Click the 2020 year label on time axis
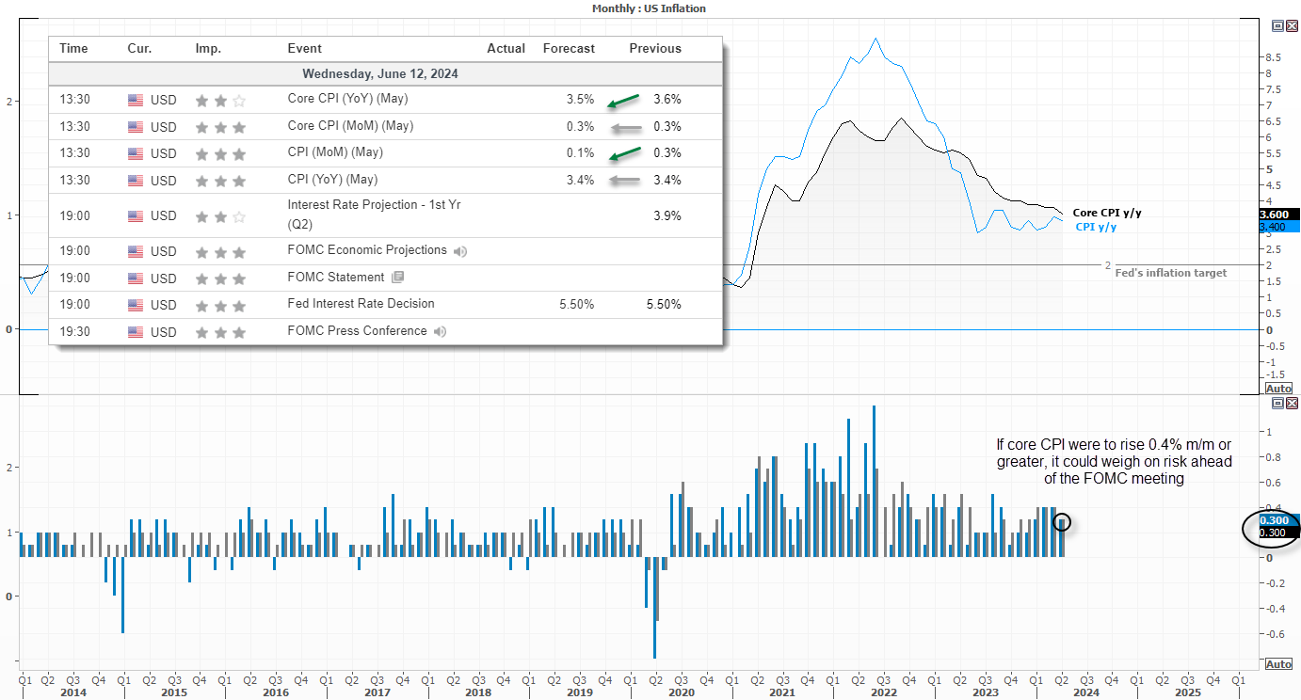The width and height of the screenshot is (1301, 700). pyautogui.click(x=681, y=692)
